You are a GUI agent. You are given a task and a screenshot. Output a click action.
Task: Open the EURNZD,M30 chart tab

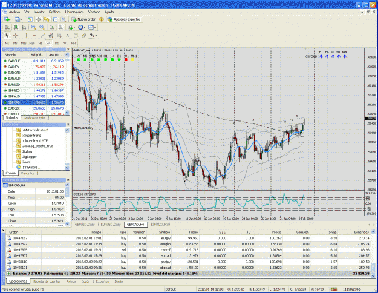160,225
